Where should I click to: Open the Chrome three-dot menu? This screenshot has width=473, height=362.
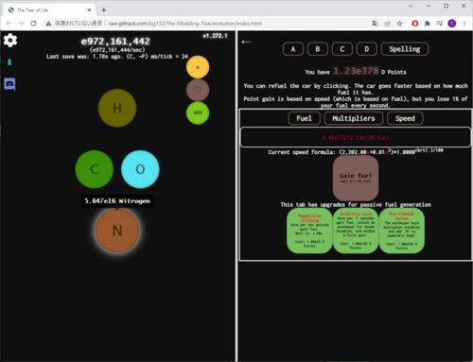464,24
